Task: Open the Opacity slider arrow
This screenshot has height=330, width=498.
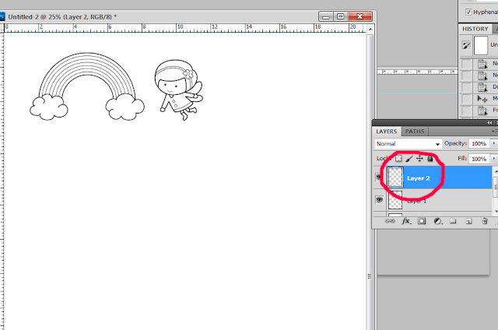Action: (x=494, y=143)
